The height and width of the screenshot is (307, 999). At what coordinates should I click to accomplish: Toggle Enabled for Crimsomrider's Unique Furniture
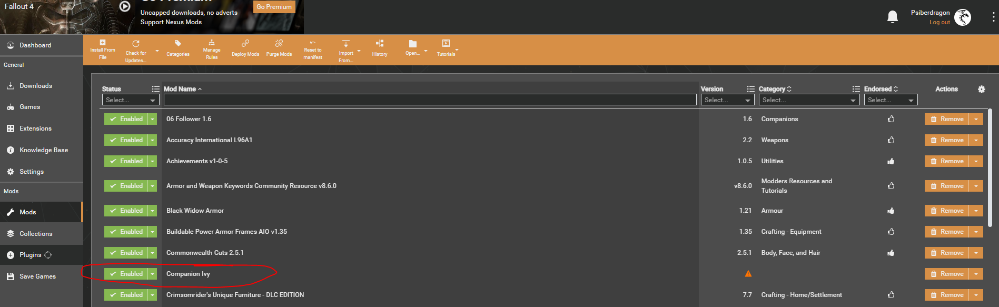click(126, 295)
